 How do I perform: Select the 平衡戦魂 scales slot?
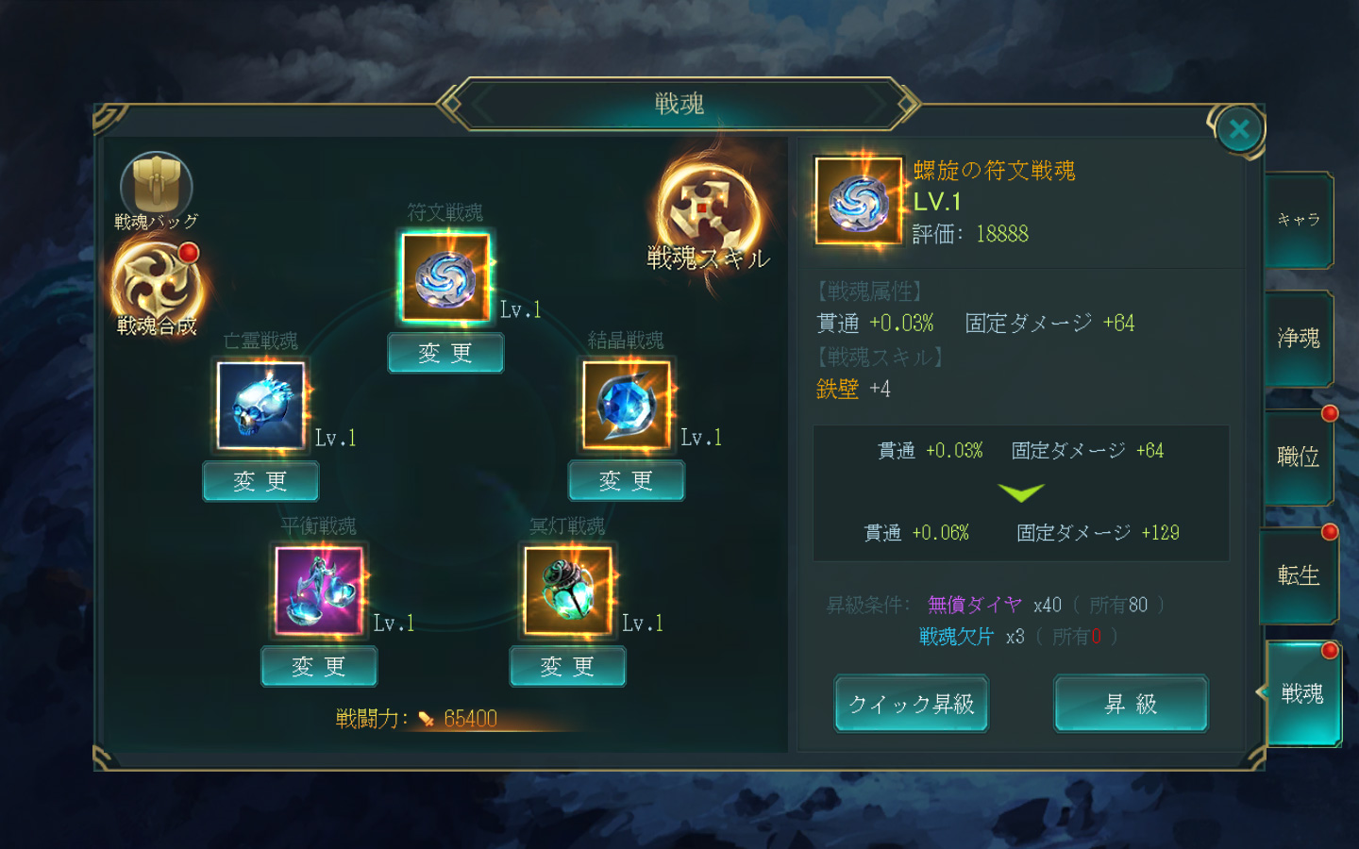pyautogui.click(x=319, y=591)
